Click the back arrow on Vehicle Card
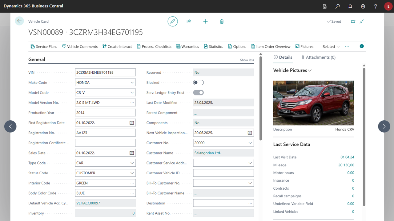The image size is (394, 221). (19, 21)
